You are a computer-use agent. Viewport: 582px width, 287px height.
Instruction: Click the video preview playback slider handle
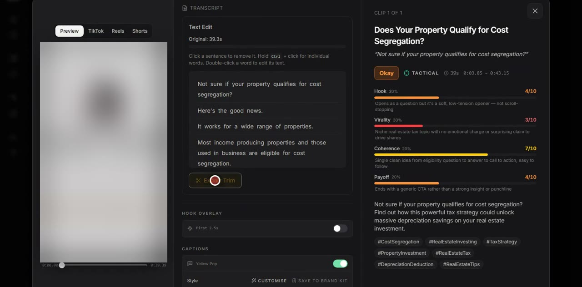pos(62,265)
